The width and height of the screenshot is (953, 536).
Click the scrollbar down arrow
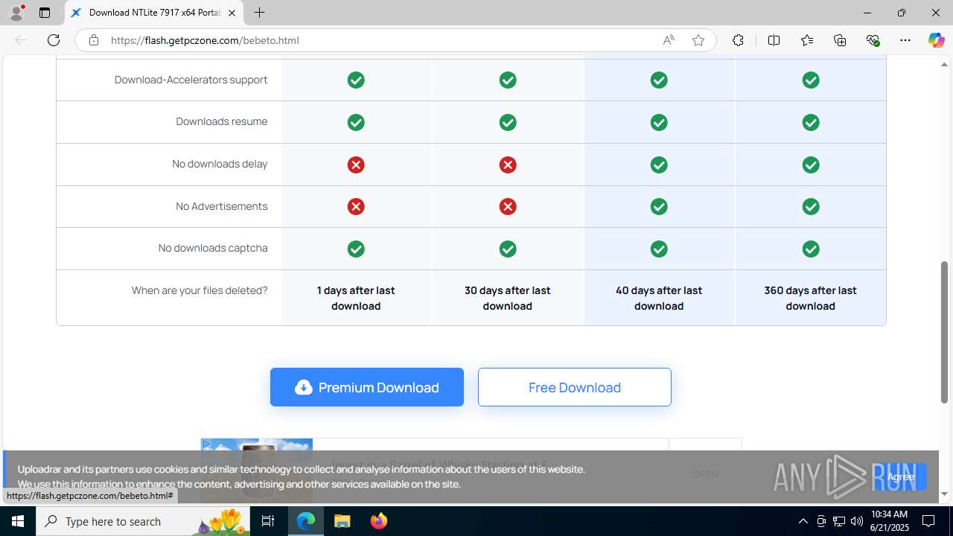coord(944,494)
